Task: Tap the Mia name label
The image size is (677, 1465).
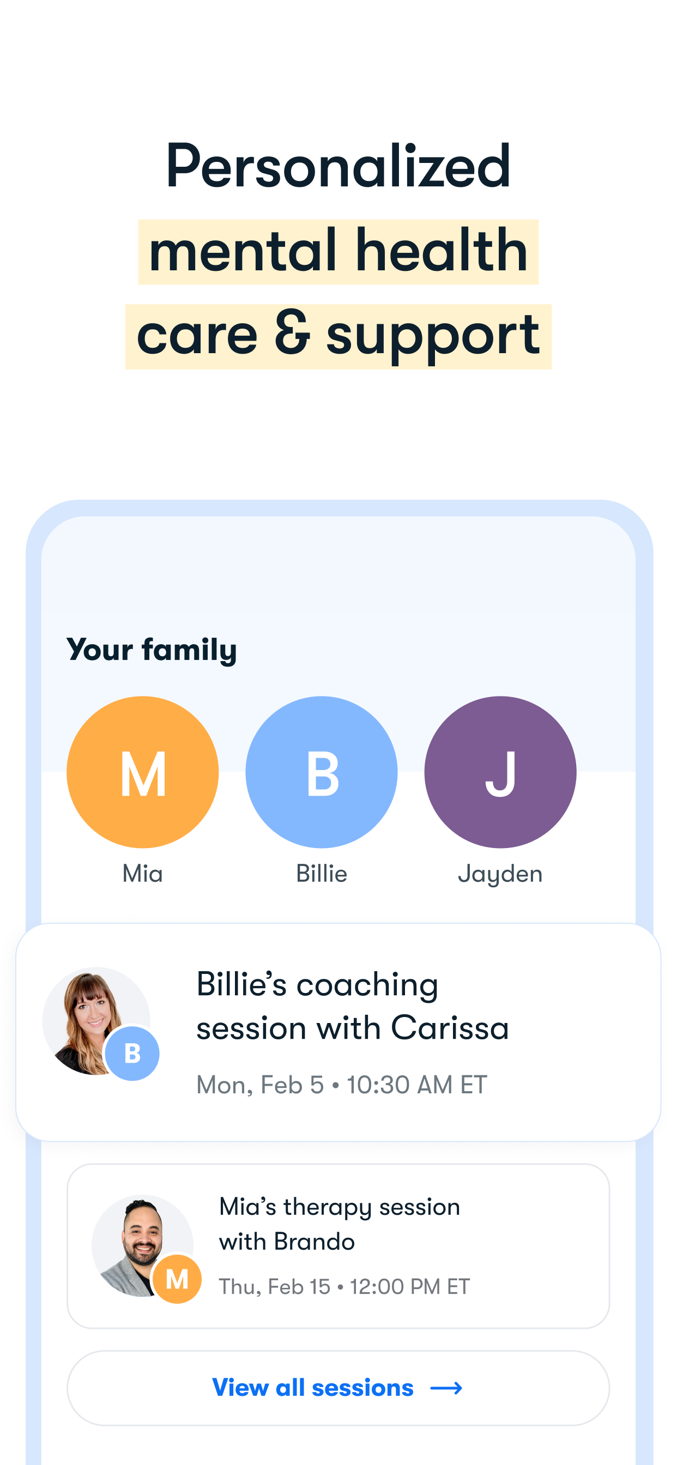Action: 142,874
